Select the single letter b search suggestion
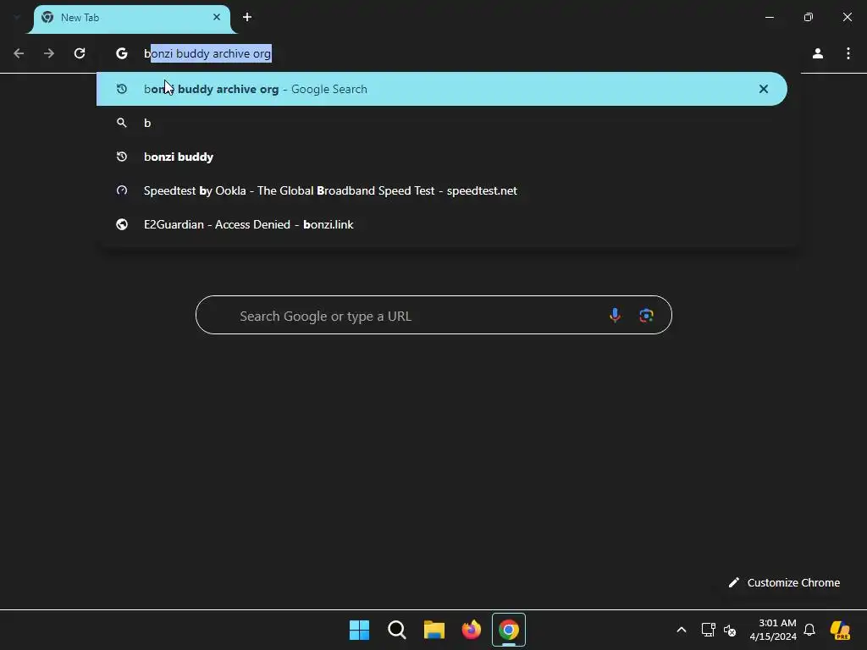This screenshot has height=650, width=867. pos(442,123)
